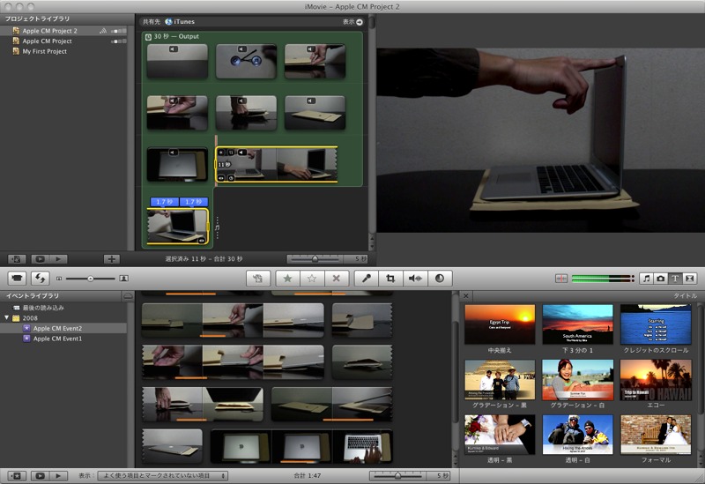Close the titles browser panel
This screenshot has height=484, width=705.
(x=466, y=296)
